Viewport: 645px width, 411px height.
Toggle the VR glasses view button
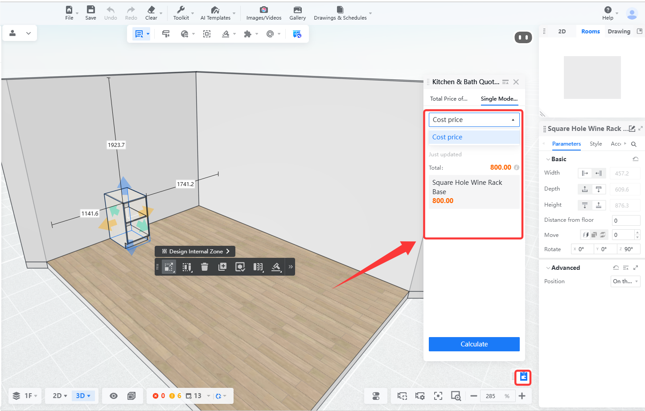(523, 37)
